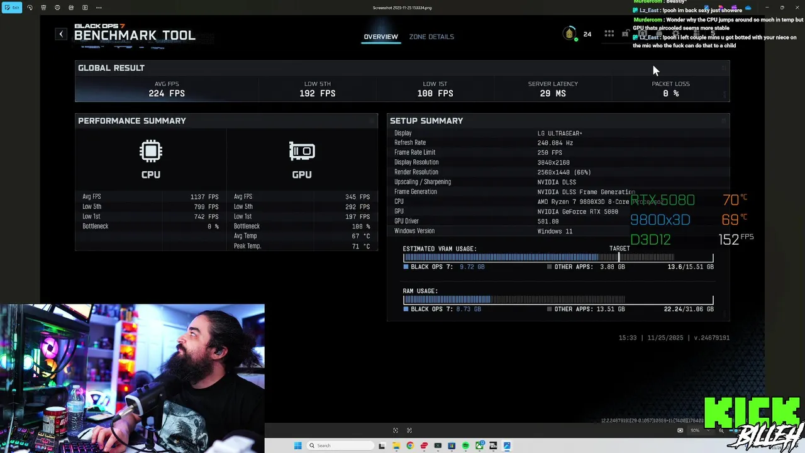Click the taskbar Search box

click(340, 445)
